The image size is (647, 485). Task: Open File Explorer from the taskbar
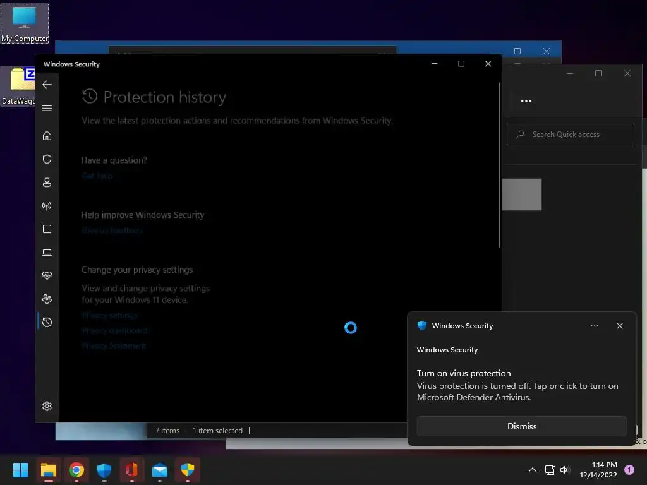(48, 470)
